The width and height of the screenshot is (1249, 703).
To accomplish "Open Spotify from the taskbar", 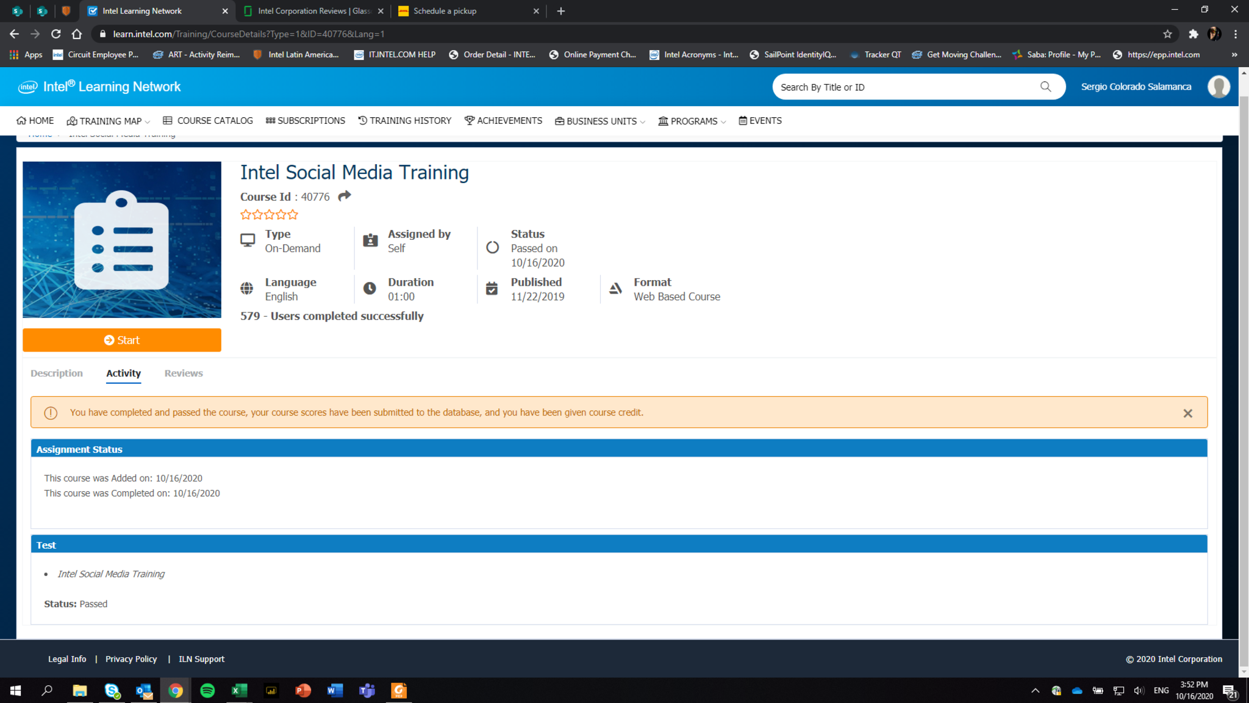I will 207,690.
